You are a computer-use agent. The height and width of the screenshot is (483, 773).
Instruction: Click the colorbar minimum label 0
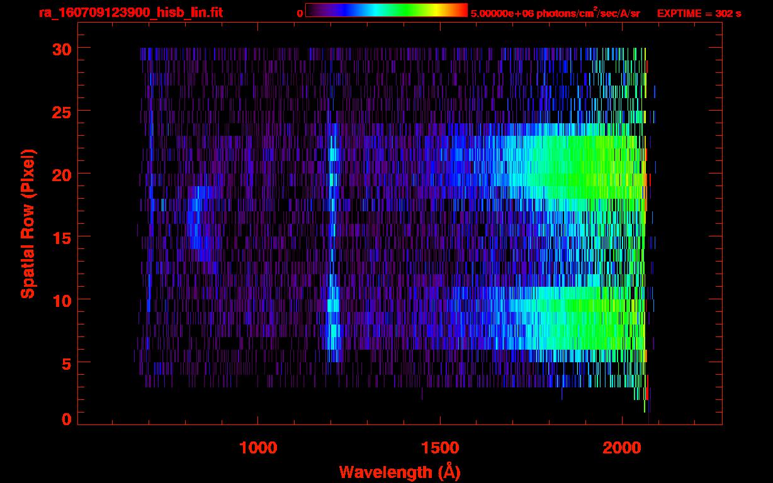pyautogui.click(x=300, y=13)
